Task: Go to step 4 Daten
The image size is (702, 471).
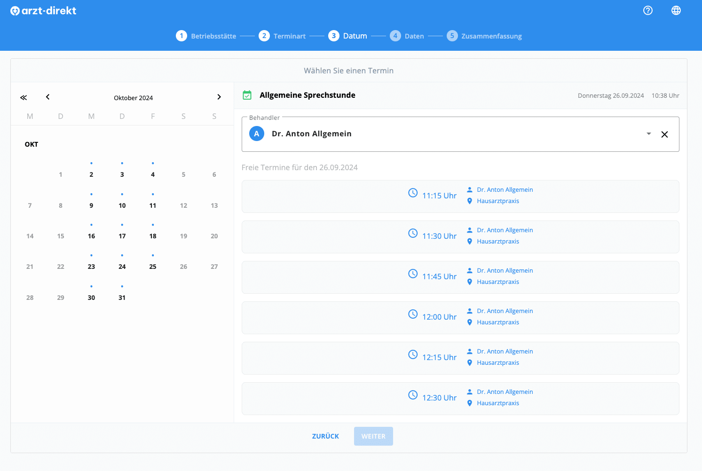Action: (407, 36)
